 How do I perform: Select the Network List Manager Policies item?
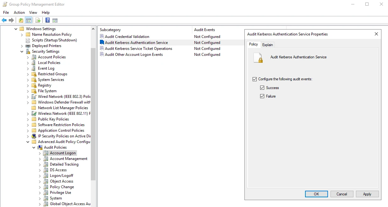tap(63, 108)
